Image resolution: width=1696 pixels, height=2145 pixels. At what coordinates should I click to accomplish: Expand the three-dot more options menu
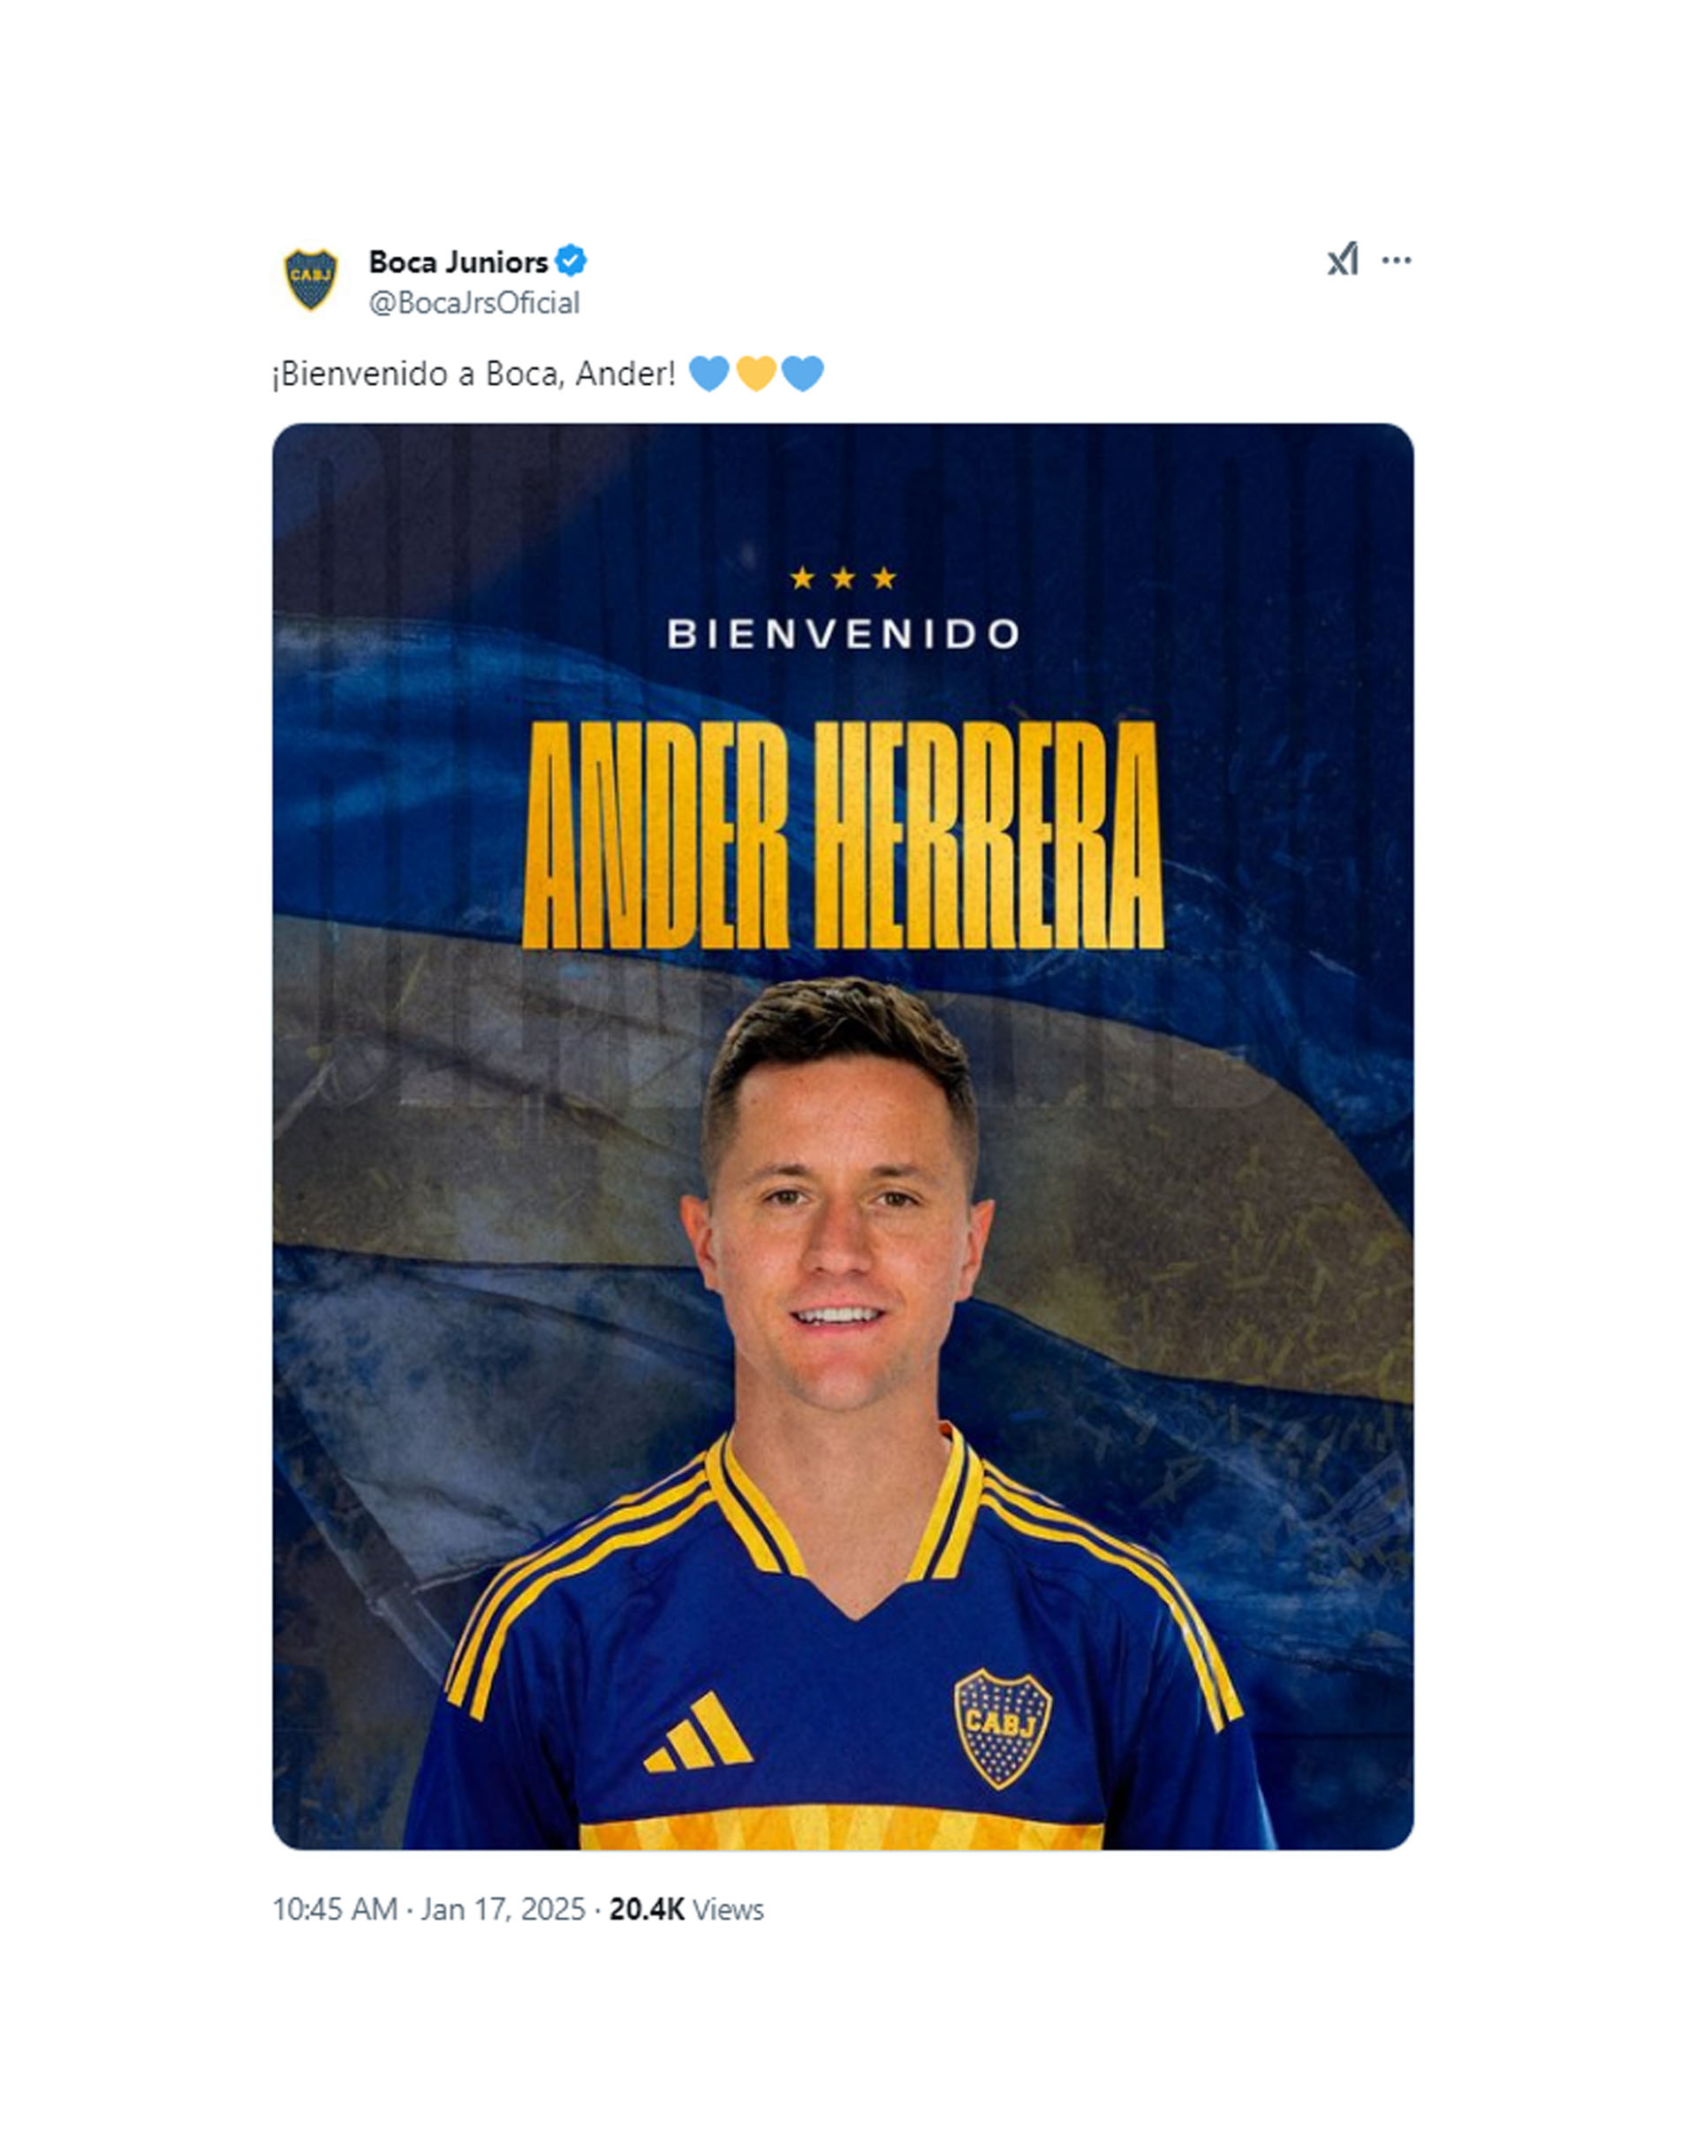(1397, 260)
